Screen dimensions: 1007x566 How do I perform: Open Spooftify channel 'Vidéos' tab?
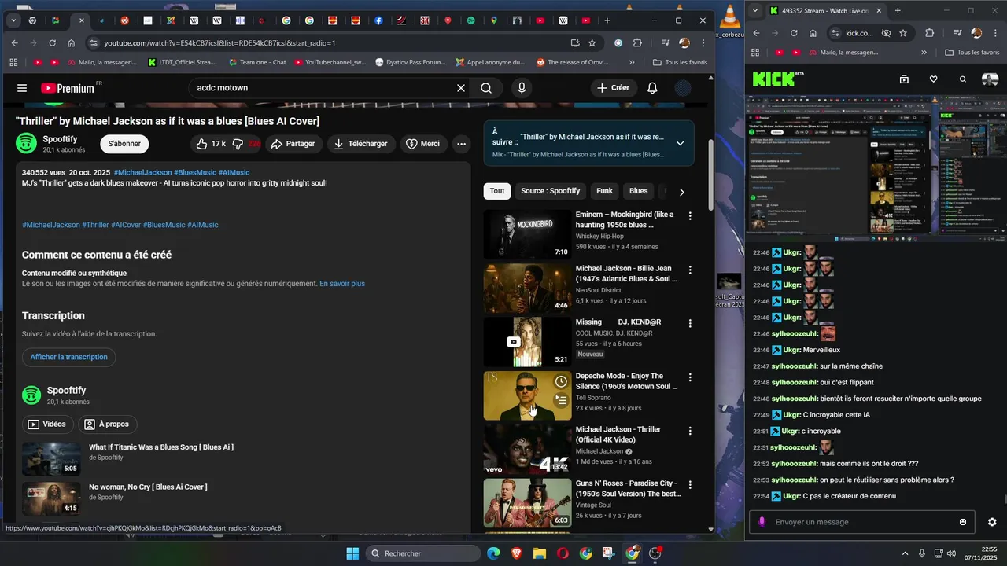(x=47, y=424)
